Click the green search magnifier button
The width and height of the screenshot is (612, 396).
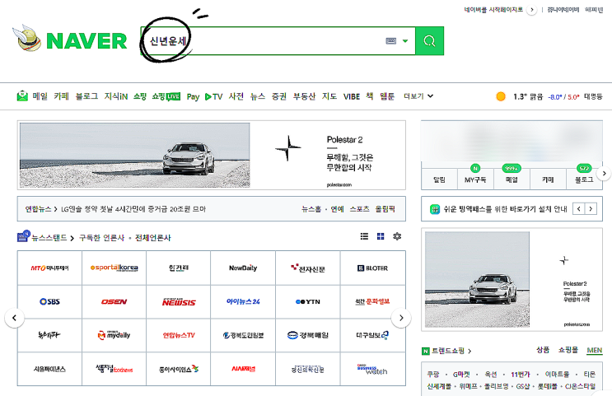pos(429,40)
